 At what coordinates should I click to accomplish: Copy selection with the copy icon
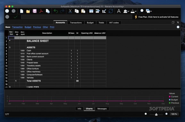click(x=77, y=11)
